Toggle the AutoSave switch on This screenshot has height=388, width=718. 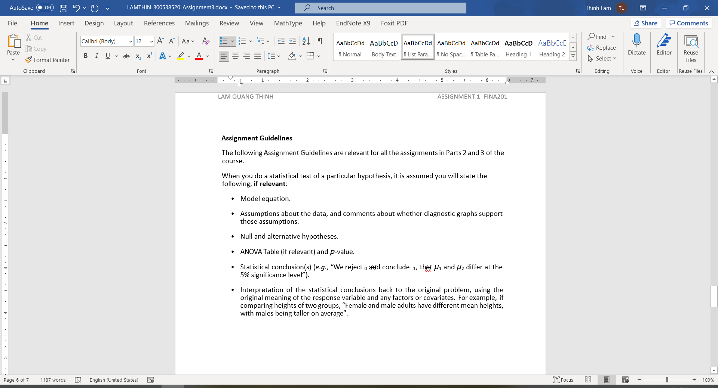(x=45, y=7)
